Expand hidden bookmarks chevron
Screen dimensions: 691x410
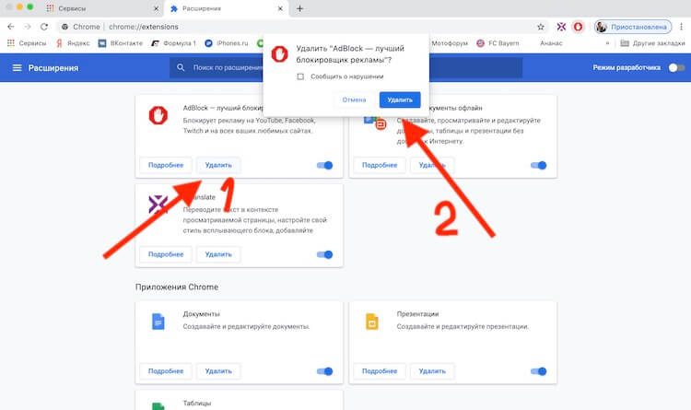click(607, 43)
